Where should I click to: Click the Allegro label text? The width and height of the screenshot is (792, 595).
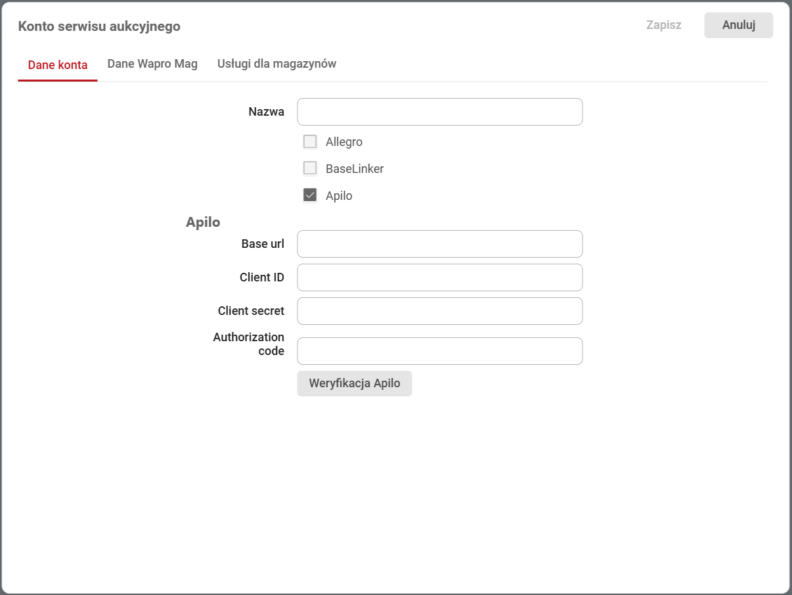click(x=343, y=142)
